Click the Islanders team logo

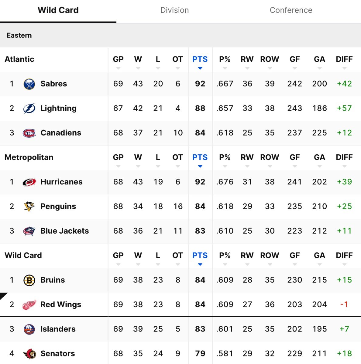[x=29, y=329]
